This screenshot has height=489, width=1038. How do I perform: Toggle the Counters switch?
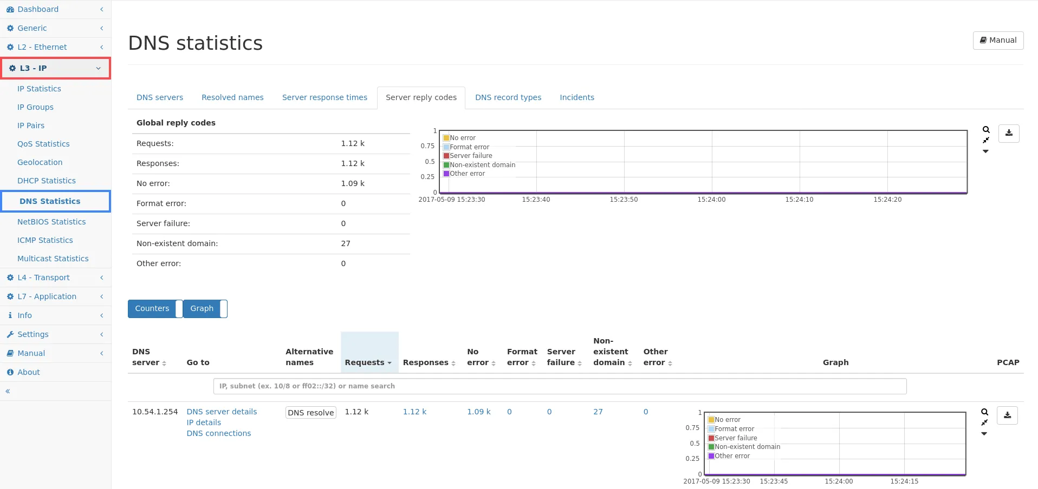click(155, 309)
